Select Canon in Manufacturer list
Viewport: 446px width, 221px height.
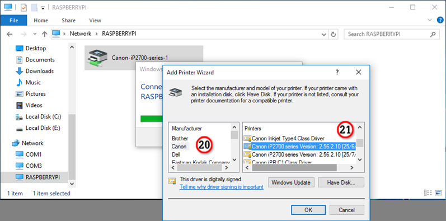[179, 147]
